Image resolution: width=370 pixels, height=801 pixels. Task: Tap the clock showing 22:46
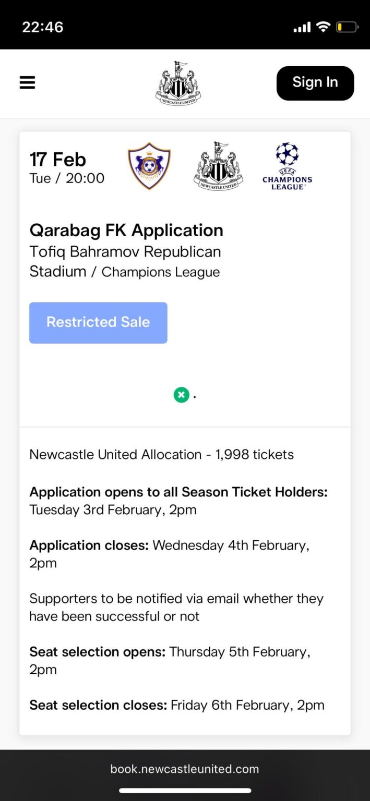pos(42,26)
